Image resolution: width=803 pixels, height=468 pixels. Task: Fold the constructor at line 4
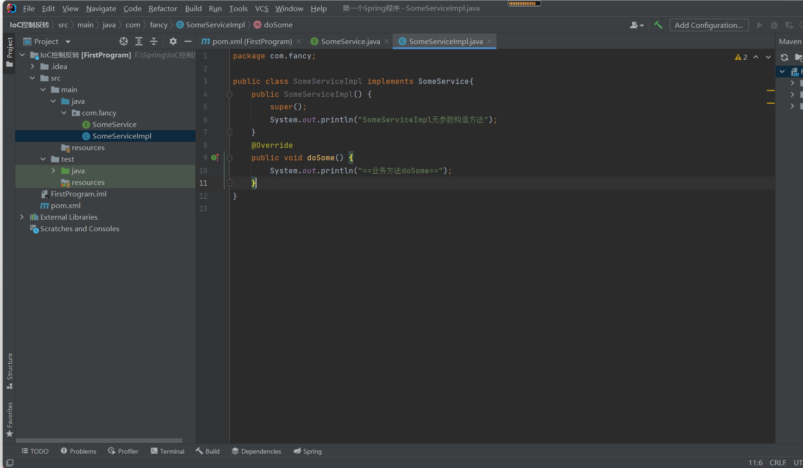click(229, 95)
